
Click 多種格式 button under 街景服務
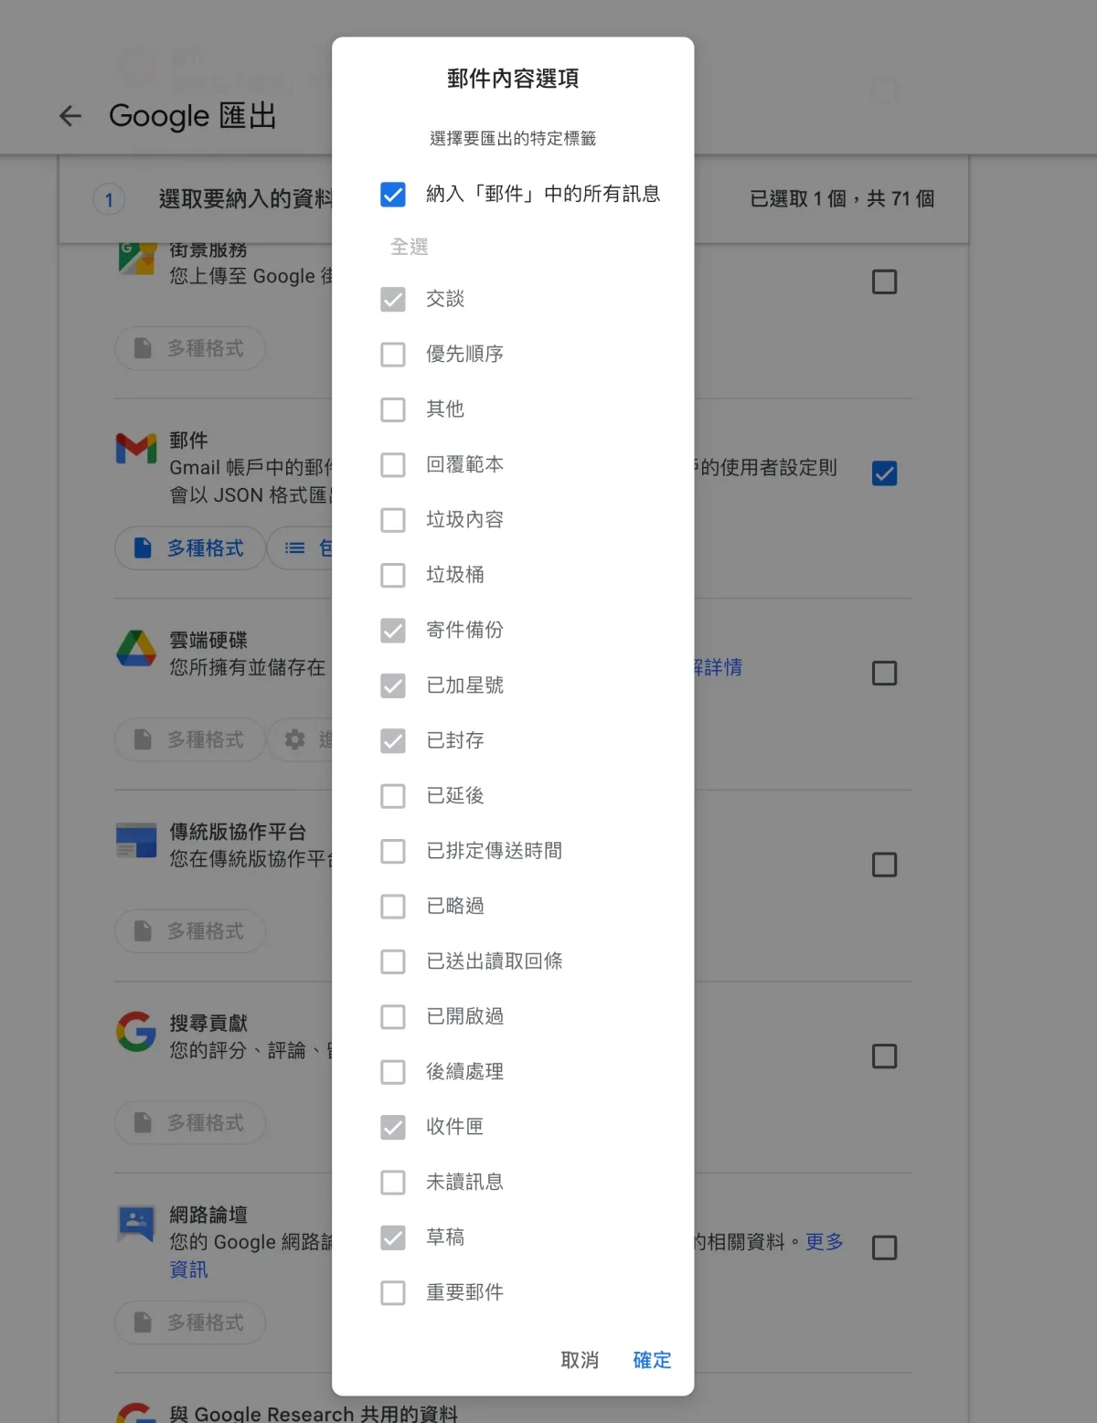tap(190, 348)
